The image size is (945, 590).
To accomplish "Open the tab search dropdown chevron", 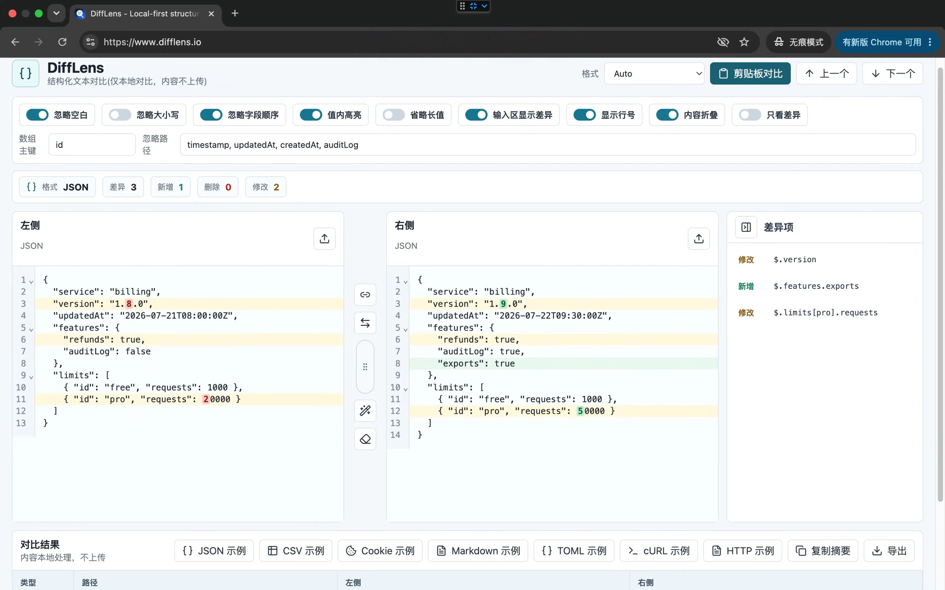I will [x=56, y=13].
